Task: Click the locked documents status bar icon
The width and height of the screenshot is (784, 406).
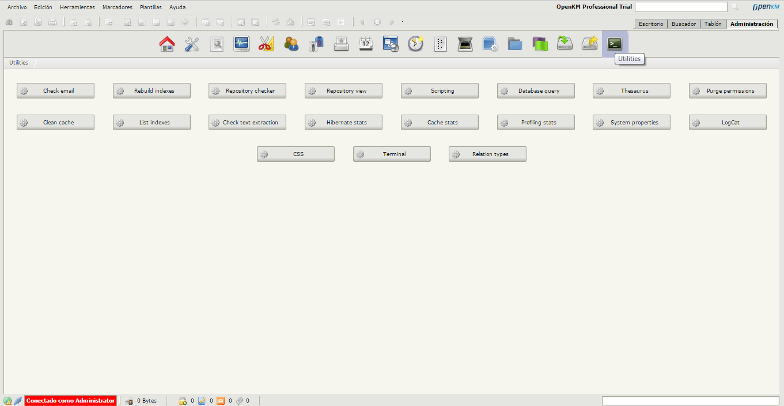Action: [183, 401]
